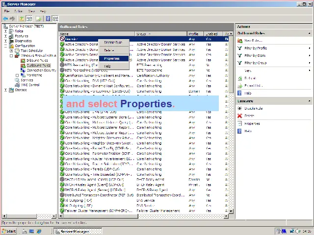Click the Show Desktop quick launch icon
The image size is (314, 235).
point(31,231)
